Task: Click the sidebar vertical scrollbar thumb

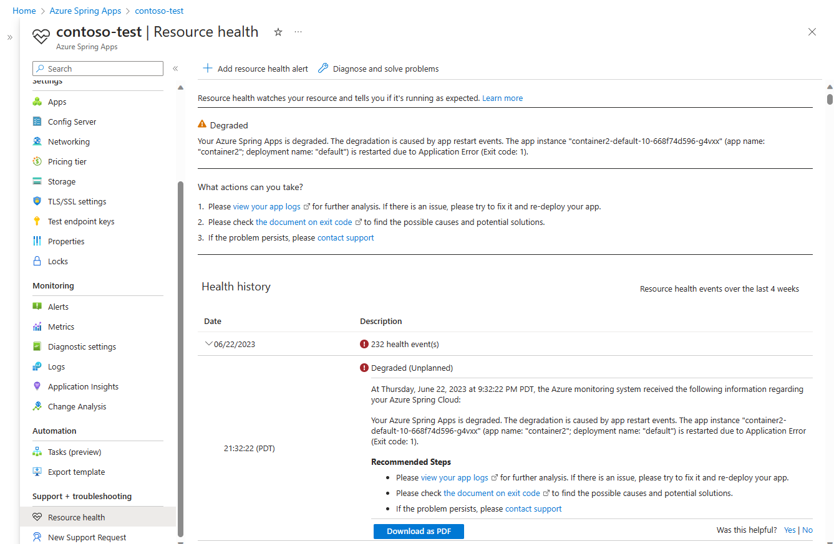Action: [181, 358]
